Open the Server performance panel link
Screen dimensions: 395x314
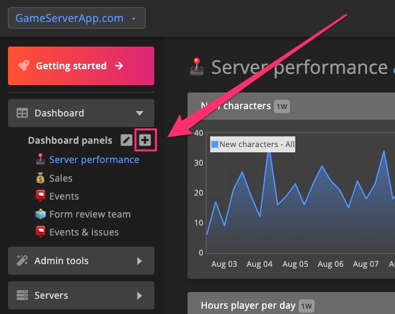94,160
